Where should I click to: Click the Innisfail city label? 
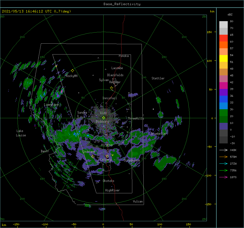pos(110,98)
